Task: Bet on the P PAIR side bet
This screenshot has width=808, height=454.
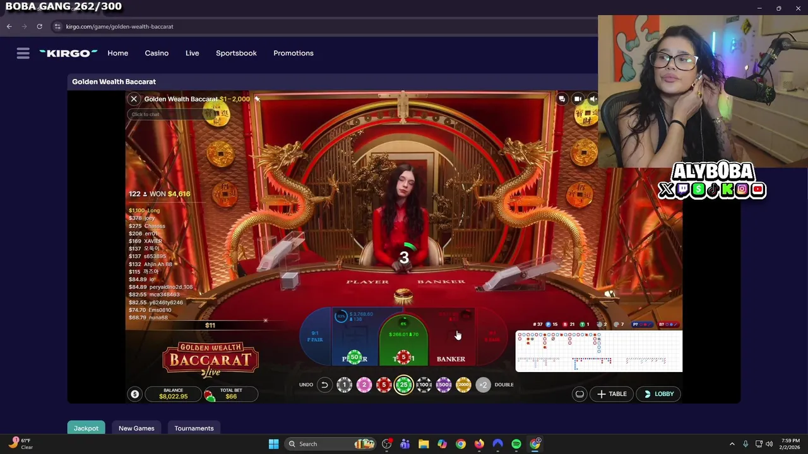Action: (x=314, y=337)
